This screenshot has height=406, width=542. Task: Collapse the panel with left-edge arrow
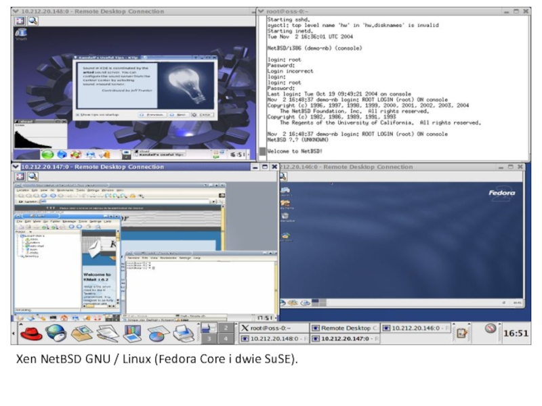click(14, 334)
